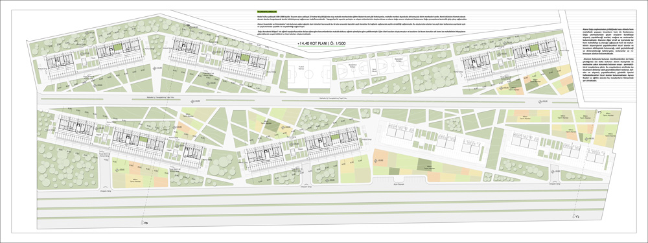Select the right Mahalle İçi Yavaşlatılmış Taşıt Yolu label
The width and height of the screenshot is (648, 243).
(333, 98)
